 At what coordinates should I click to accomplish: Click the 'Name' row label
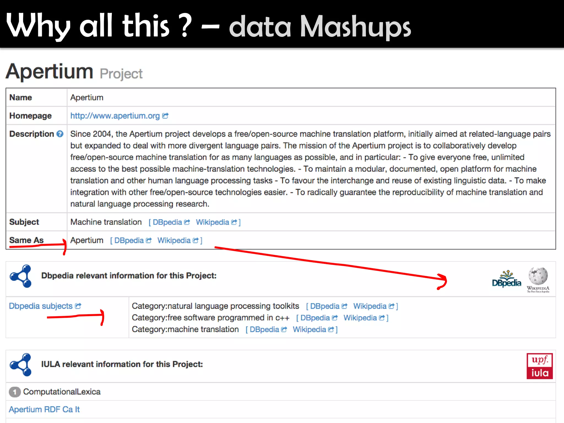coord(21,97)
